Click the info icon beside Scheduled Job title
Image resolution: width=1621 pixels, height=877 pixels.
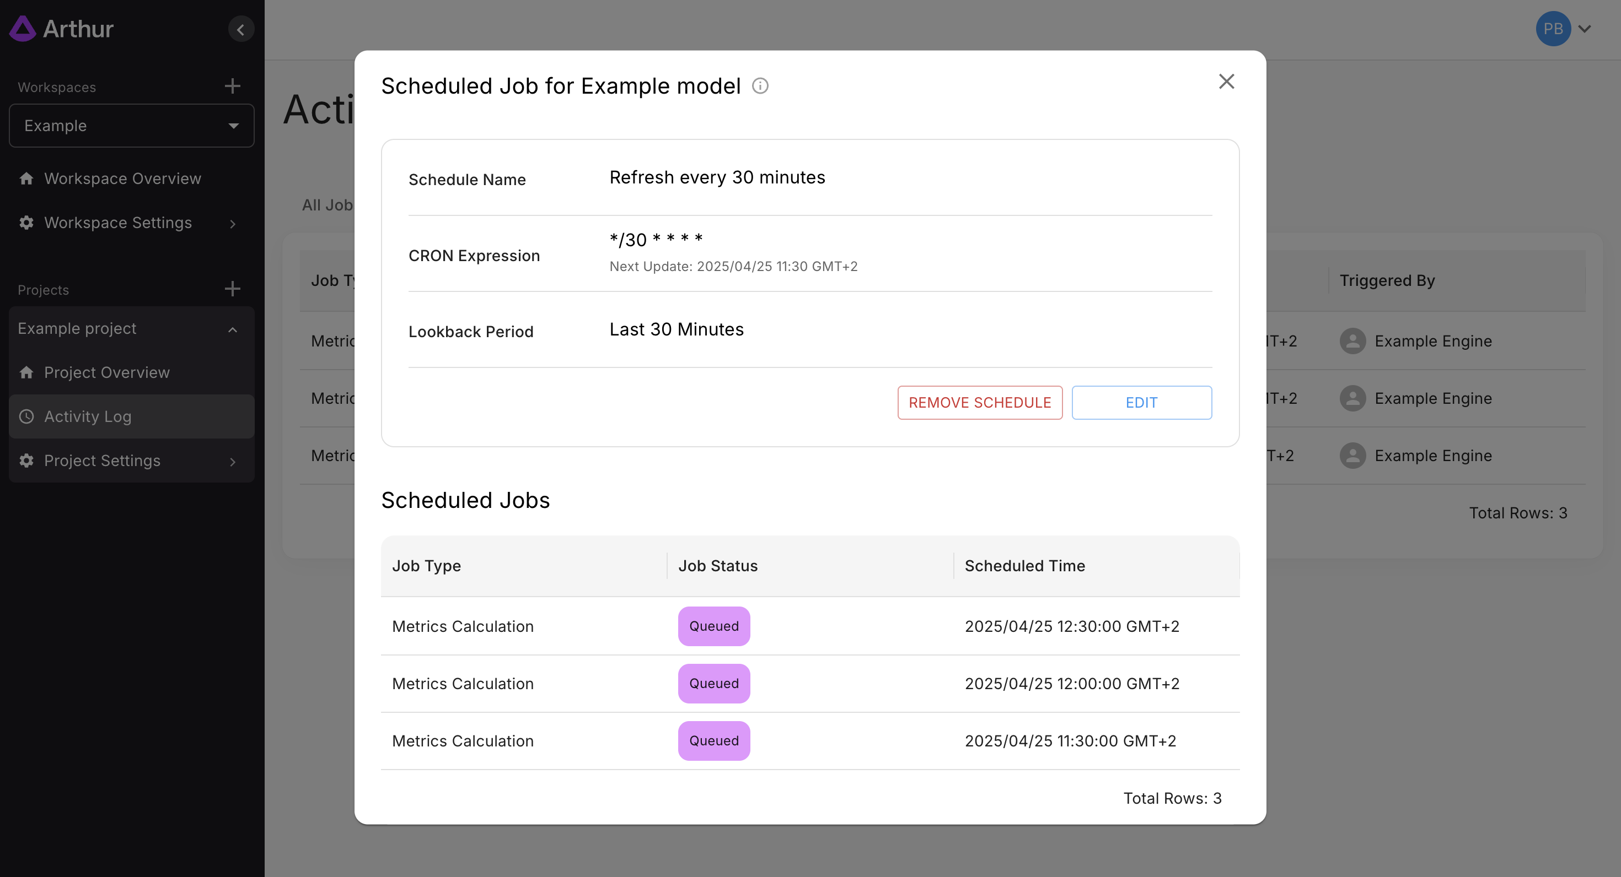tap(760, 86)
